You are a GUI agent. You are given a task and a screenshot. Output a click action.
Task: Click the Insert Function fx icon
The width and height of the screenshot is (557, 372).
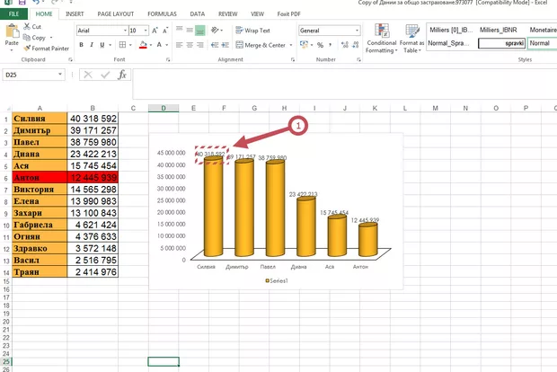[x=121, y=75]
